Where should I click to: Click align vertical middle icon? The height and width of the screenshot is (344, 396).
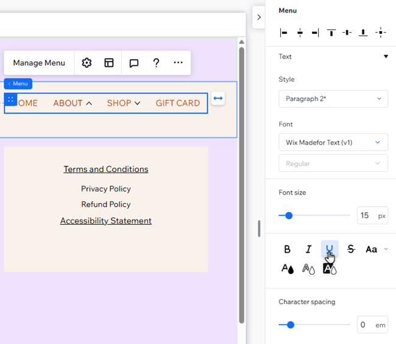tap(347, 33)
